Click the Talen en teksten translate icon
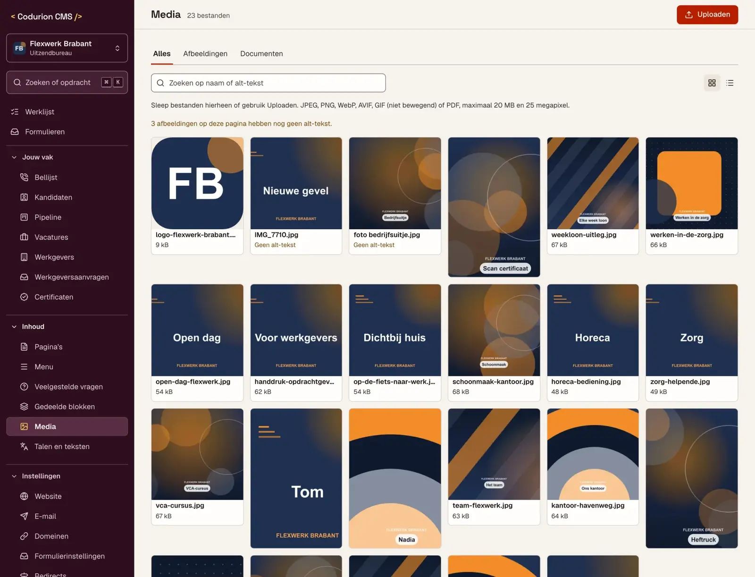This screenshot has width=755, height=577. (x=24, y=447)
